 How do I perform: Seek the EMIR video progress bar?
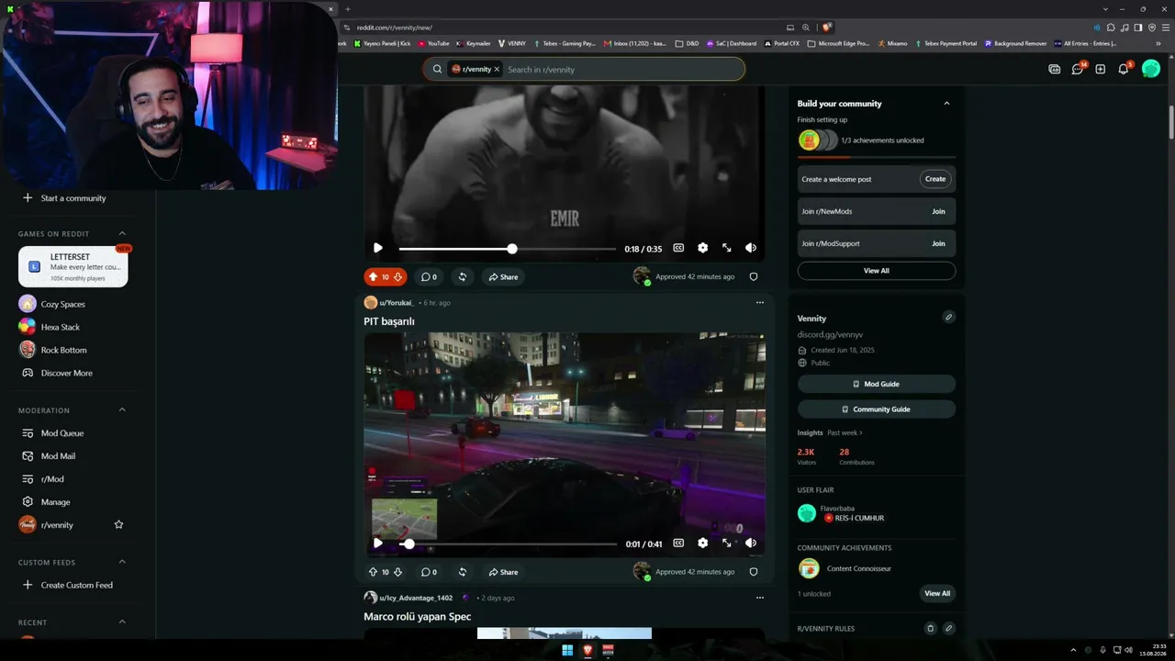tap(508, 249)
